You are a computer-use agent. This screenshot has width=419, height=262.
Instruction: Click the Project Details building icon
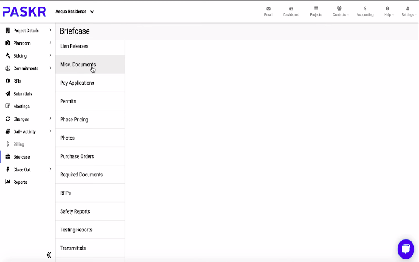click(7, 30)
